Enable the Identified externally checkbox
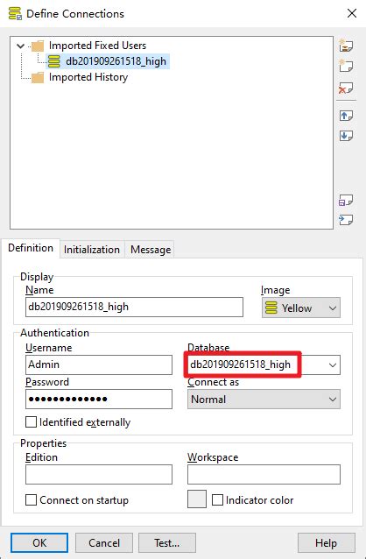Image resolution: width=366 pixels, height=559 pixels. 31,422
